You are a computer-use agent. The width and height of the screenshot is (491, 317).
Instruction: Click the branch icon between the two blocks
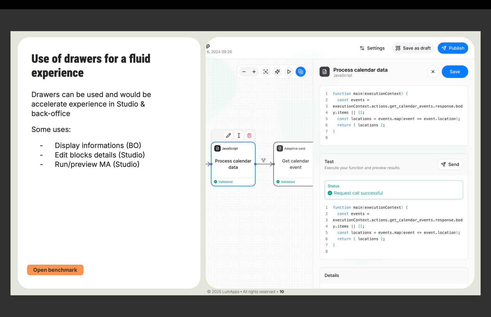[x=264, y=160]
